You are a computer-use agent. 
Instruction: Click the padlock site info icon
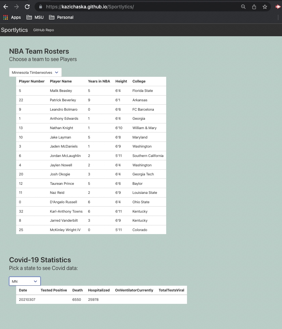pyautogui.click(x=41, y=7)
